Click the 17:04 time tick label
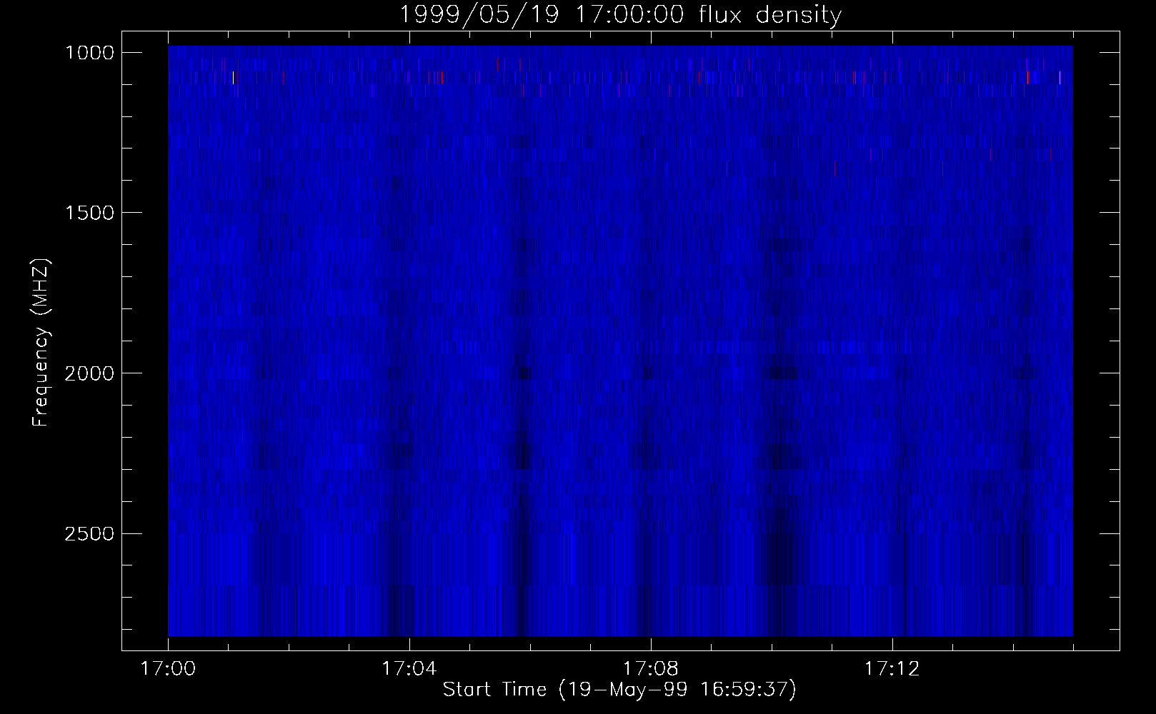Image resolution: width=1156 pixels, height=714 pixels. click(x=409, y=669)
